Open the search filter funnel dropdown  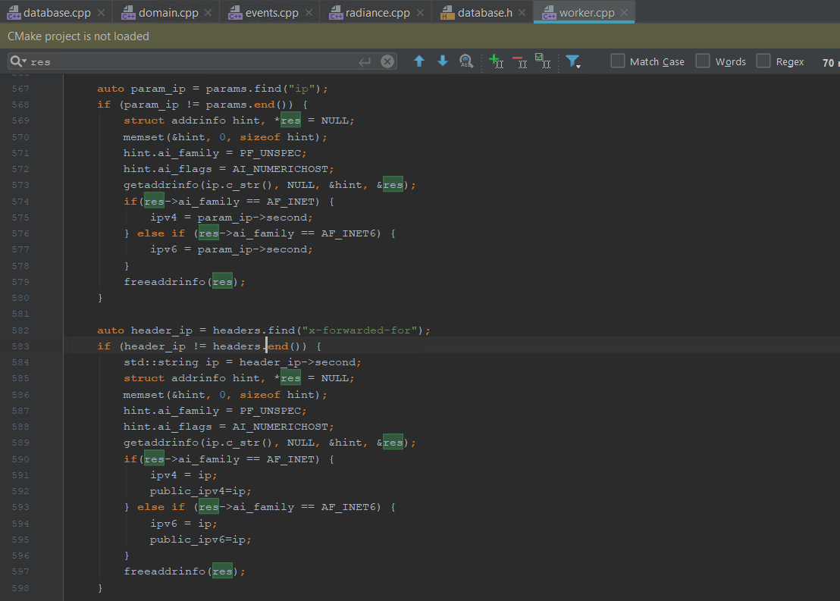pyautogui.click(x=573, y=61)
